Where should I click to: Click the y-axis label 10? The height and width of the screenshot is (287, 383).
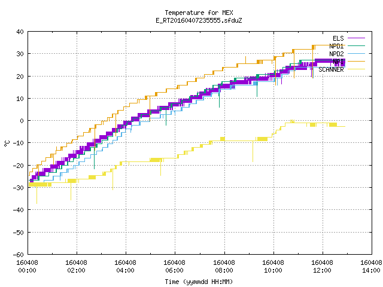coord(20,99)
